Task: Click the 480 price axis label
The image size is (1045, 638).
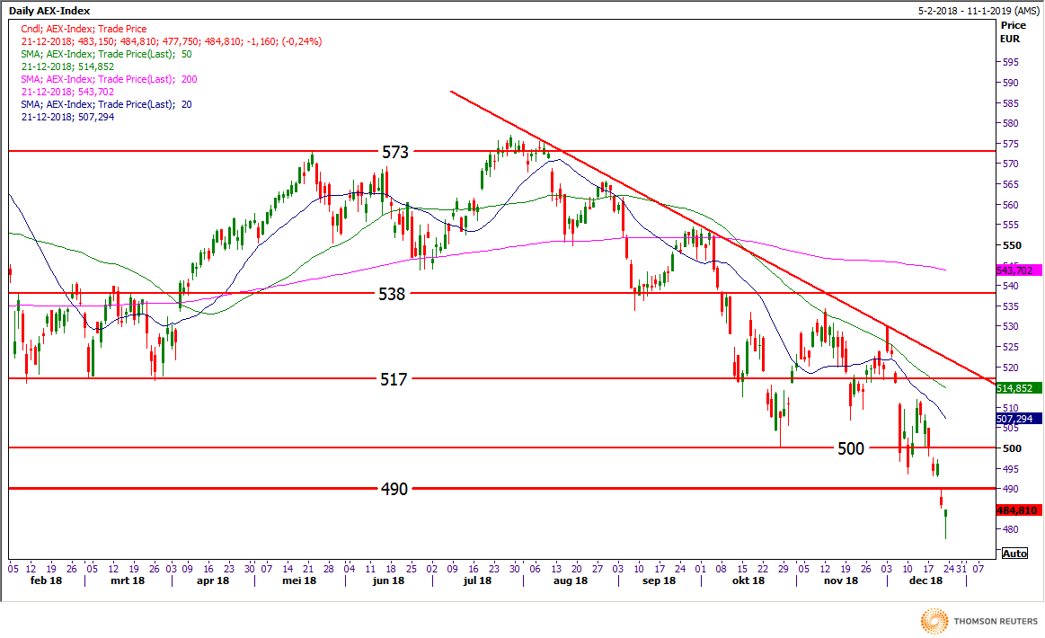Action: pos(1010,529)
